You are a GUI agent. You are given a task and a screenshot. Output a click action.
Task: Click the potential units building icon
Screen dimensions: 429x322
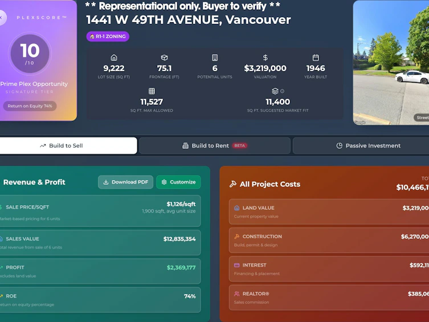click(215, 58)
